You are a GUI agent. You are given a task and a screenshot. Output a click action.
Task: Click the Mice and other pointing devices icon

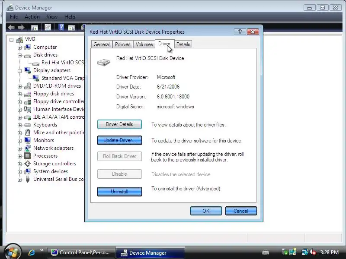click(28, 133)
